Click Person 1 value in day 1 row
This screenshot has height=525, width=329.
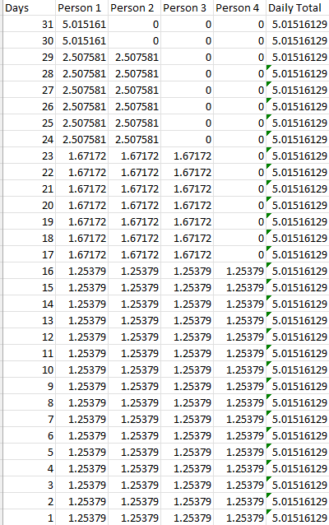coord(81,518)
